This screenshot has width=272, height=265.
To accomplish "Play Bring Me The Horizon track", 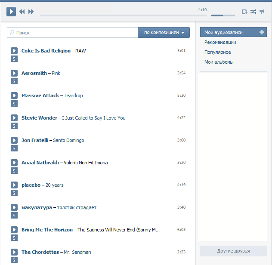I will 14,230.
